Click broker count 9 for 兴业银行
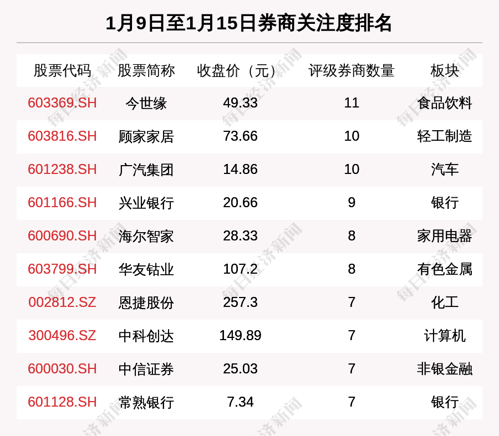Screen dimensions: 499x436 pos(352,203)
